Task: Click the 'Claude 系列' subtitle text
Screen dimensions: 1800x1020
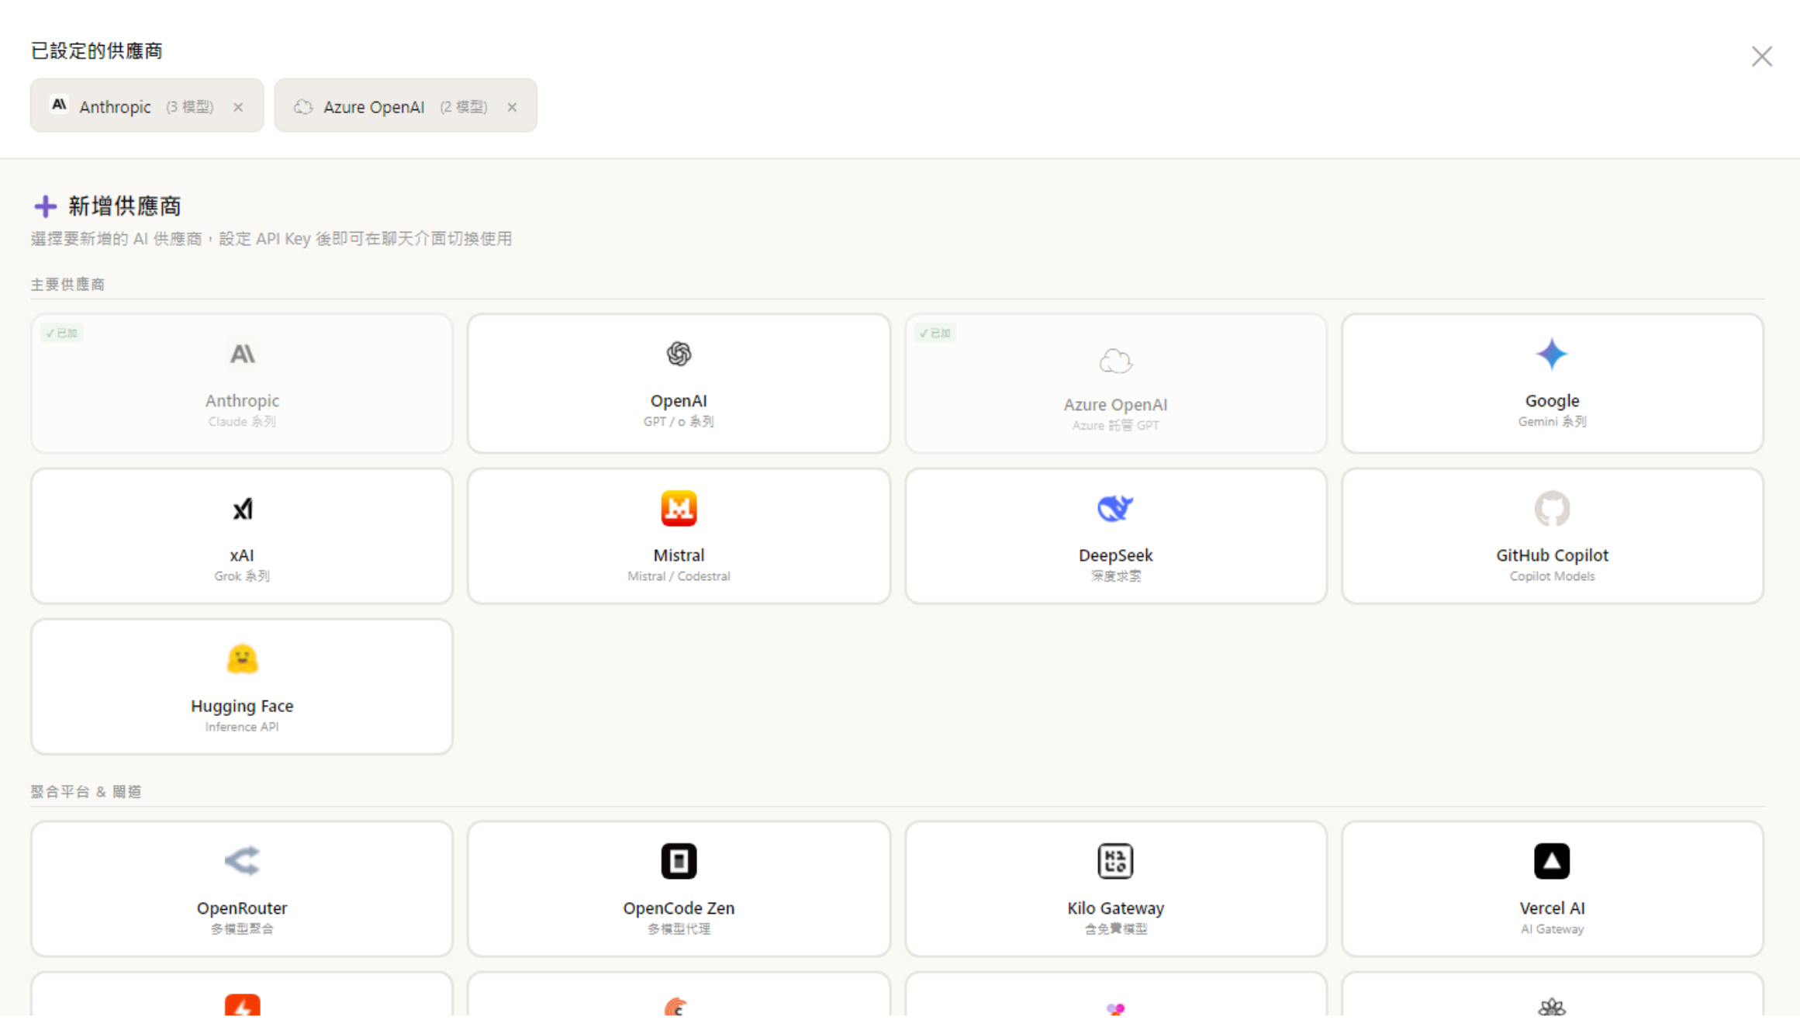Action: pyautogui.click(x=242, y=421)
